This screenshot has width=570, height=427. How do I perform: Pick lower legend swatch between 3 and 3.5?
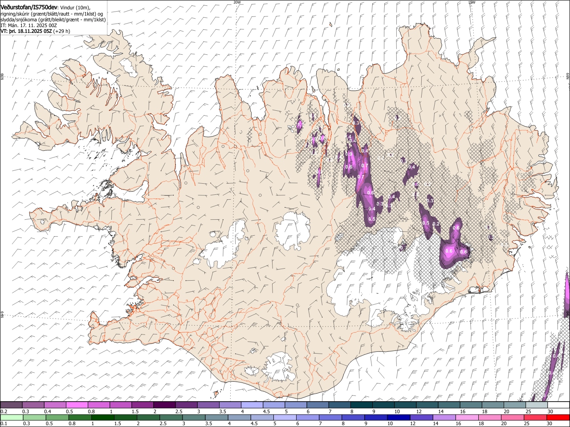click(193, 418)
